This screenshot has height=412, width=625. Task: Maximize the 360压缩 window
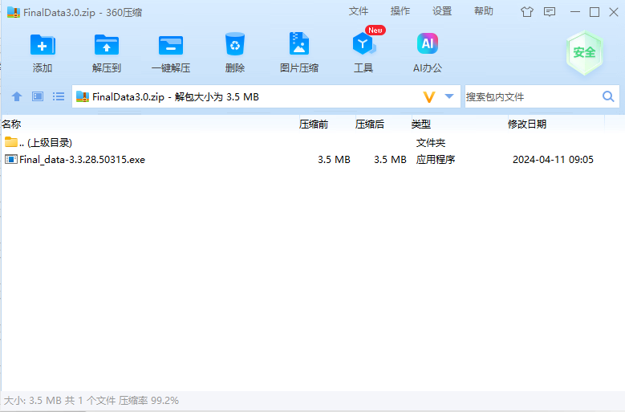595,12
